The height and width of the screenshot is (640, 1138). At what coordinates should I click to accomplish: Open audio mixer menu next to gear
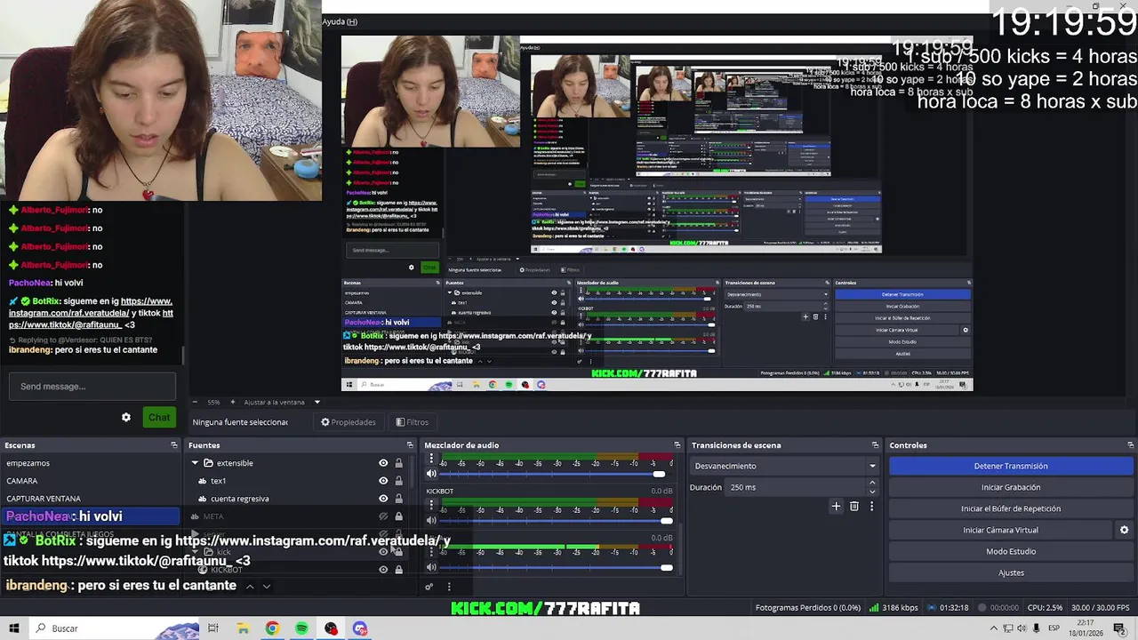click(449, 587)
